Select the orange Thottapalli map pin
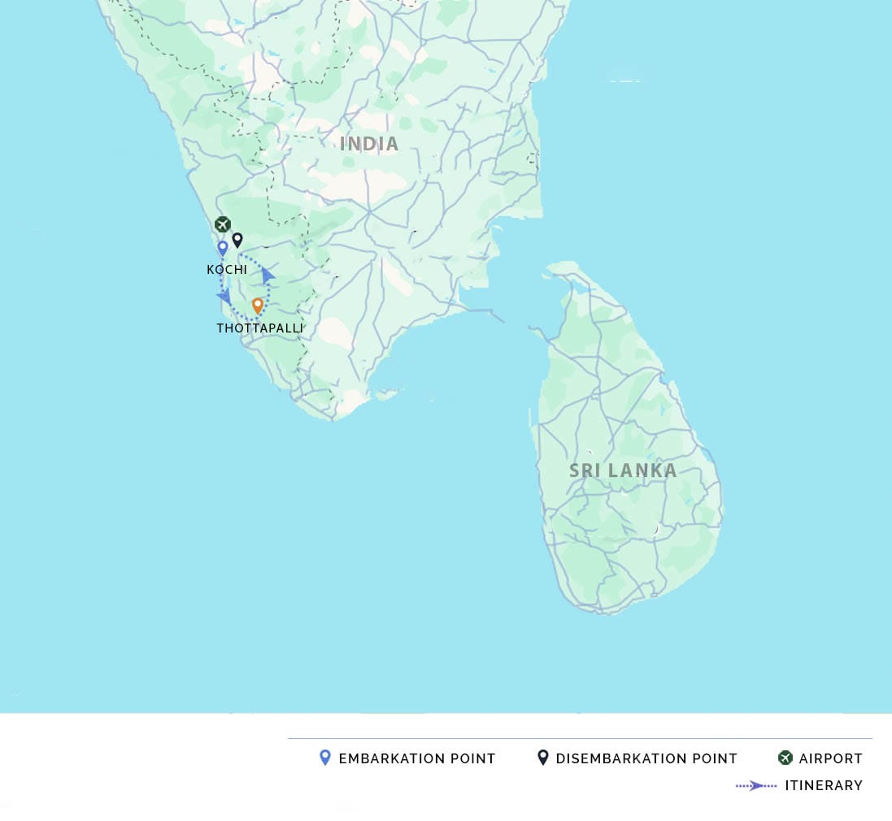 (258, 306)
